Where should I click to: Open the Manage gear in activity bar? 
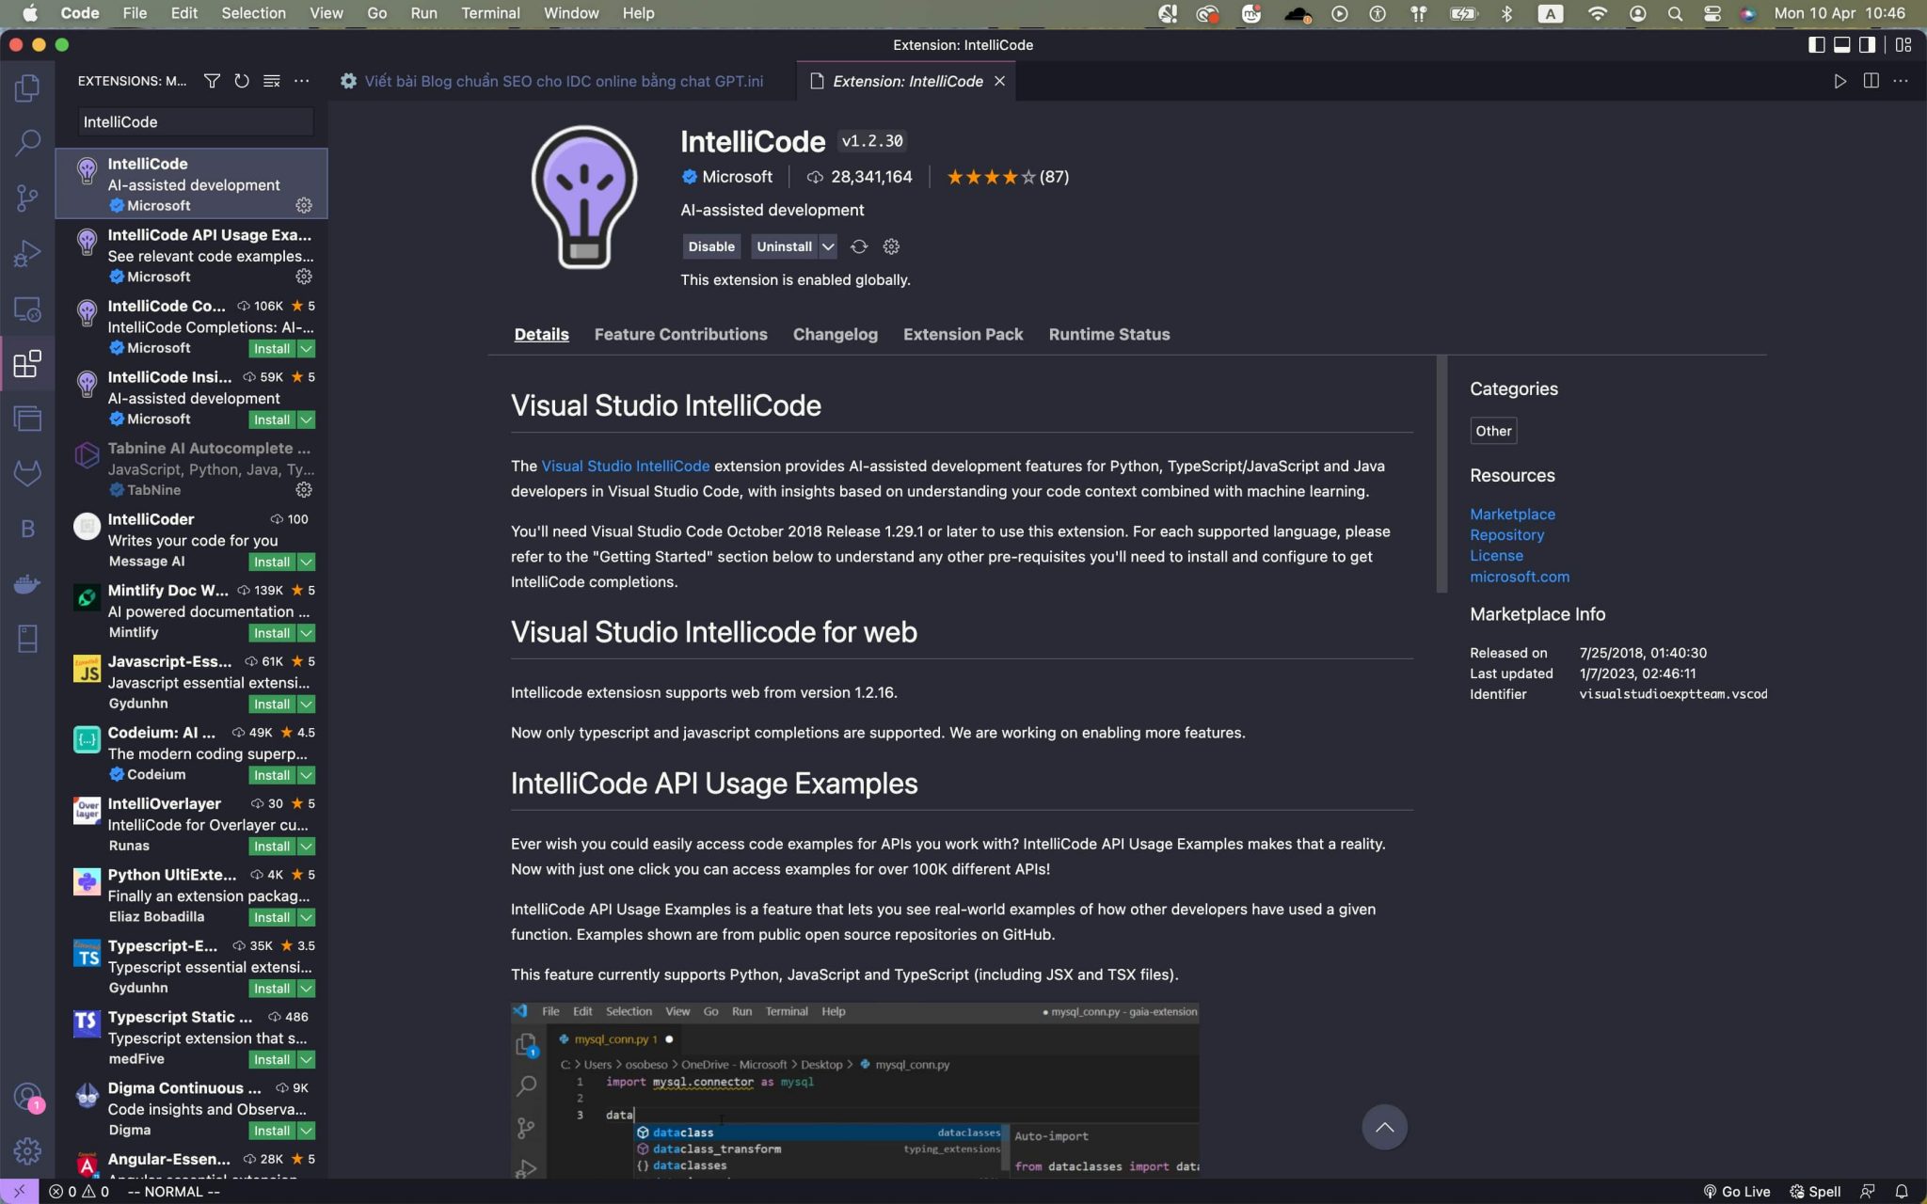pos(27,1150)
